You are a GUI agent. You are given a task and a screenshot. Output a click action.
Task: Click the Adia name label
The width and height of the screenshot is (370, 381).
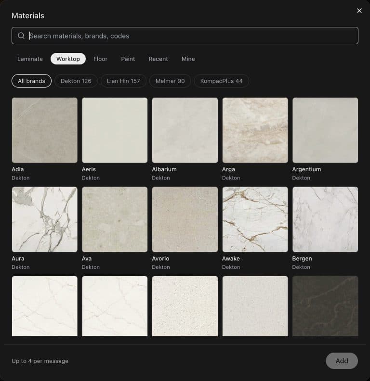(x=18, y=169)
